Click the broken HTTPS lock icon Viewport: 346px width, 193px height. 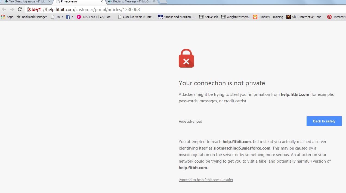29,10
